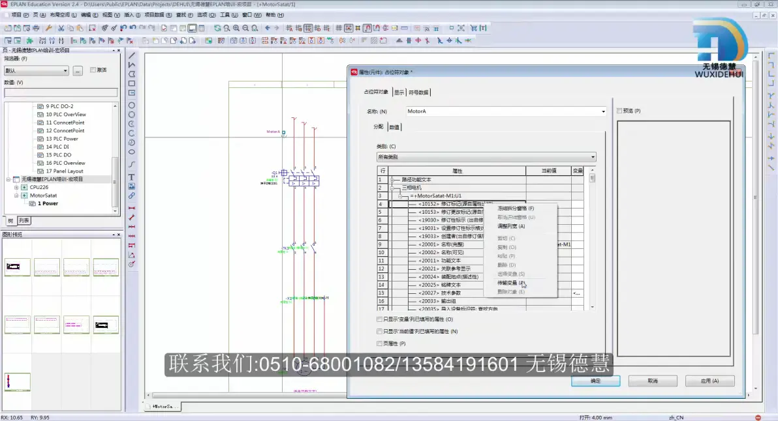Screen dimensions: 778x421
Task: Choose 冻结拆分窗格 (F) in context menu
Action: (516, 209)
